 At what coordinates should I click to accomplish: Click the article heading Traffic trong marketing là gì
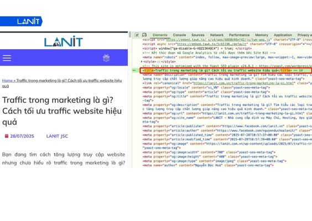coord(62,111)
